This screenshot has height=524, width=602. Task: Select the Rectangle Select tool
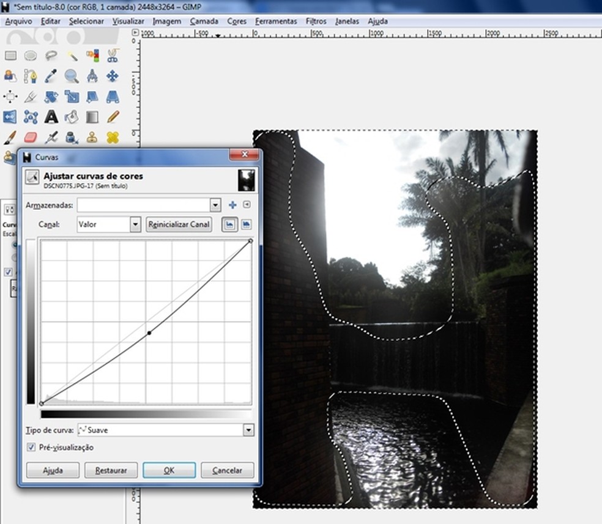click(x=10, y=56)
